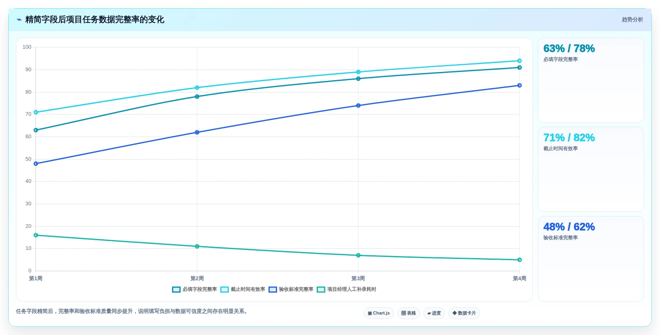Click the 第2周 x-axis label
The image size is (660, 335).
point(197,279)
